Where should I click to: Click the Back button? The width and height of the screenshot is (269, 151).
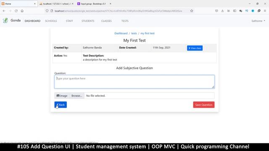click(x=61, y=105)
